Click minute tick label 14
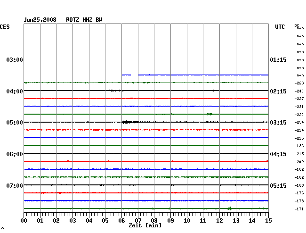The width and height of the screenshot is (306, 233). pos(252,221)
